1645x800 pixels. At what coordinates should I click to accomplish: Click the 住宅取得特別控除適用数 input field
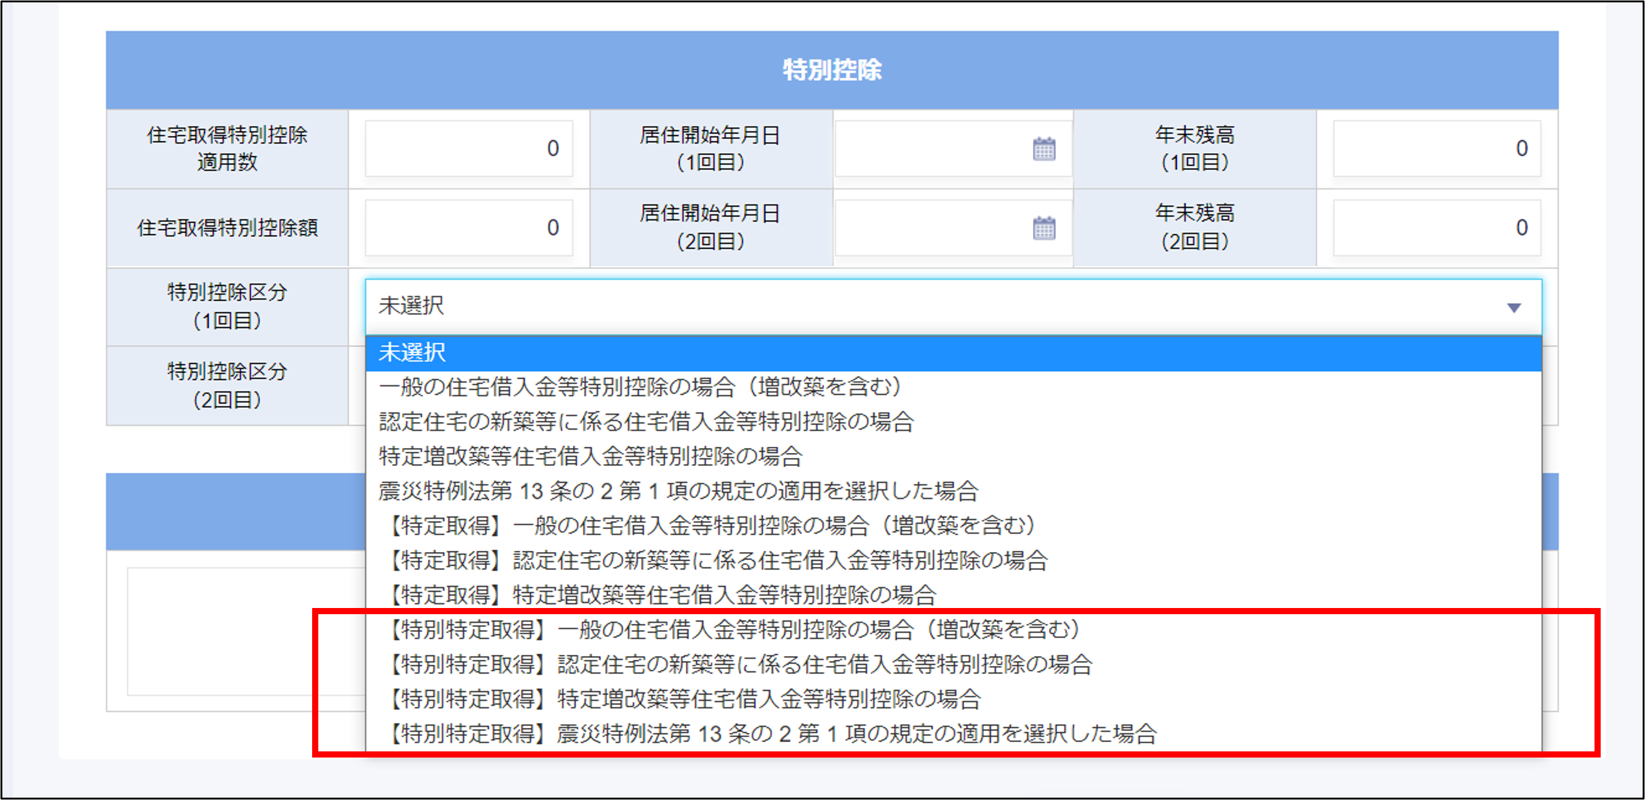468,149
